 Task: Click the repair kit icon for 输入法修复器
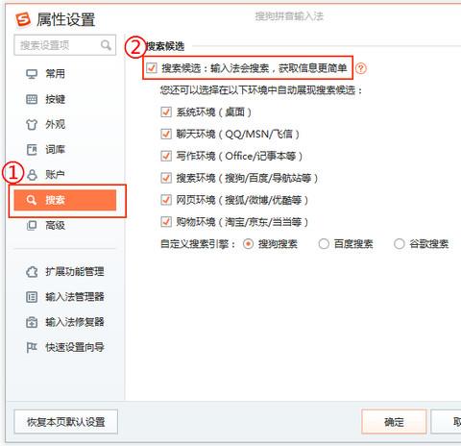coord(32,322)
